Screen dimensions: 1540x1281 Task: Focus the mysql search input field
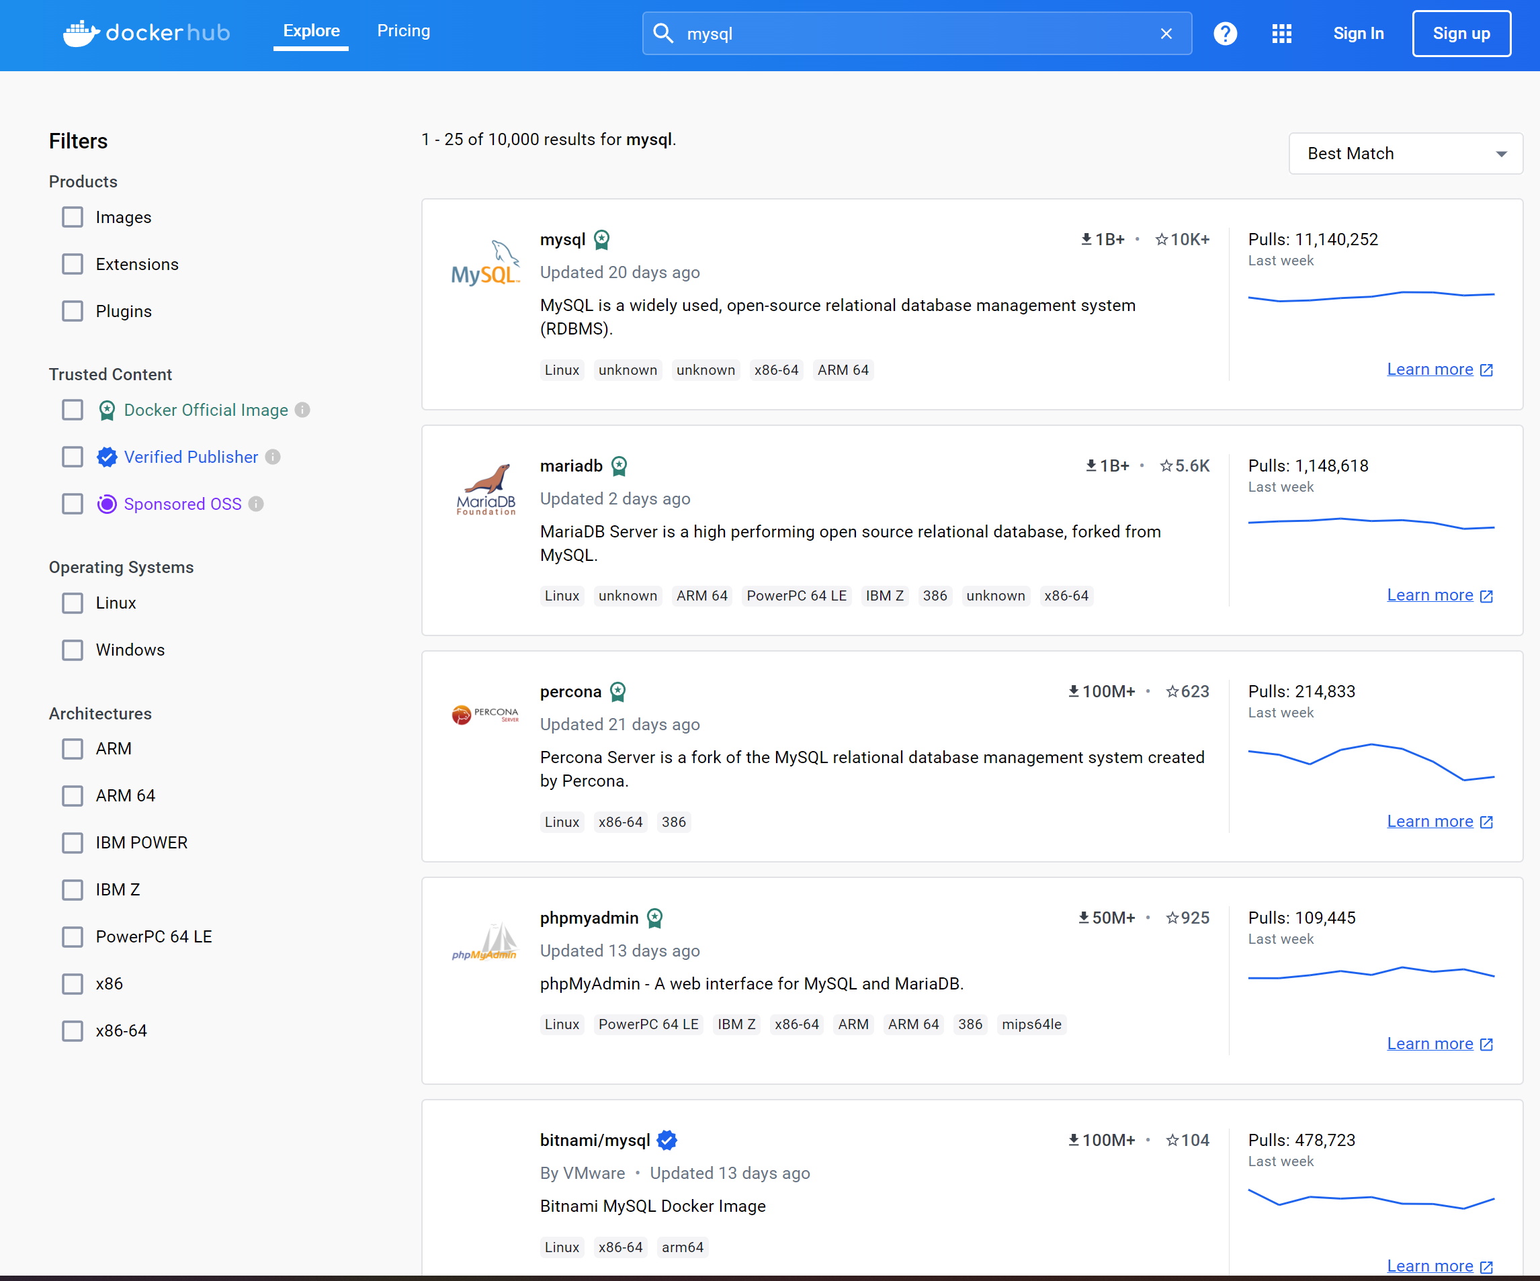tap(916, 34)
